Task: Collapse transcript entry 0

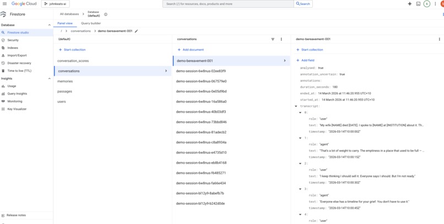Action: [x=300, y=113]
